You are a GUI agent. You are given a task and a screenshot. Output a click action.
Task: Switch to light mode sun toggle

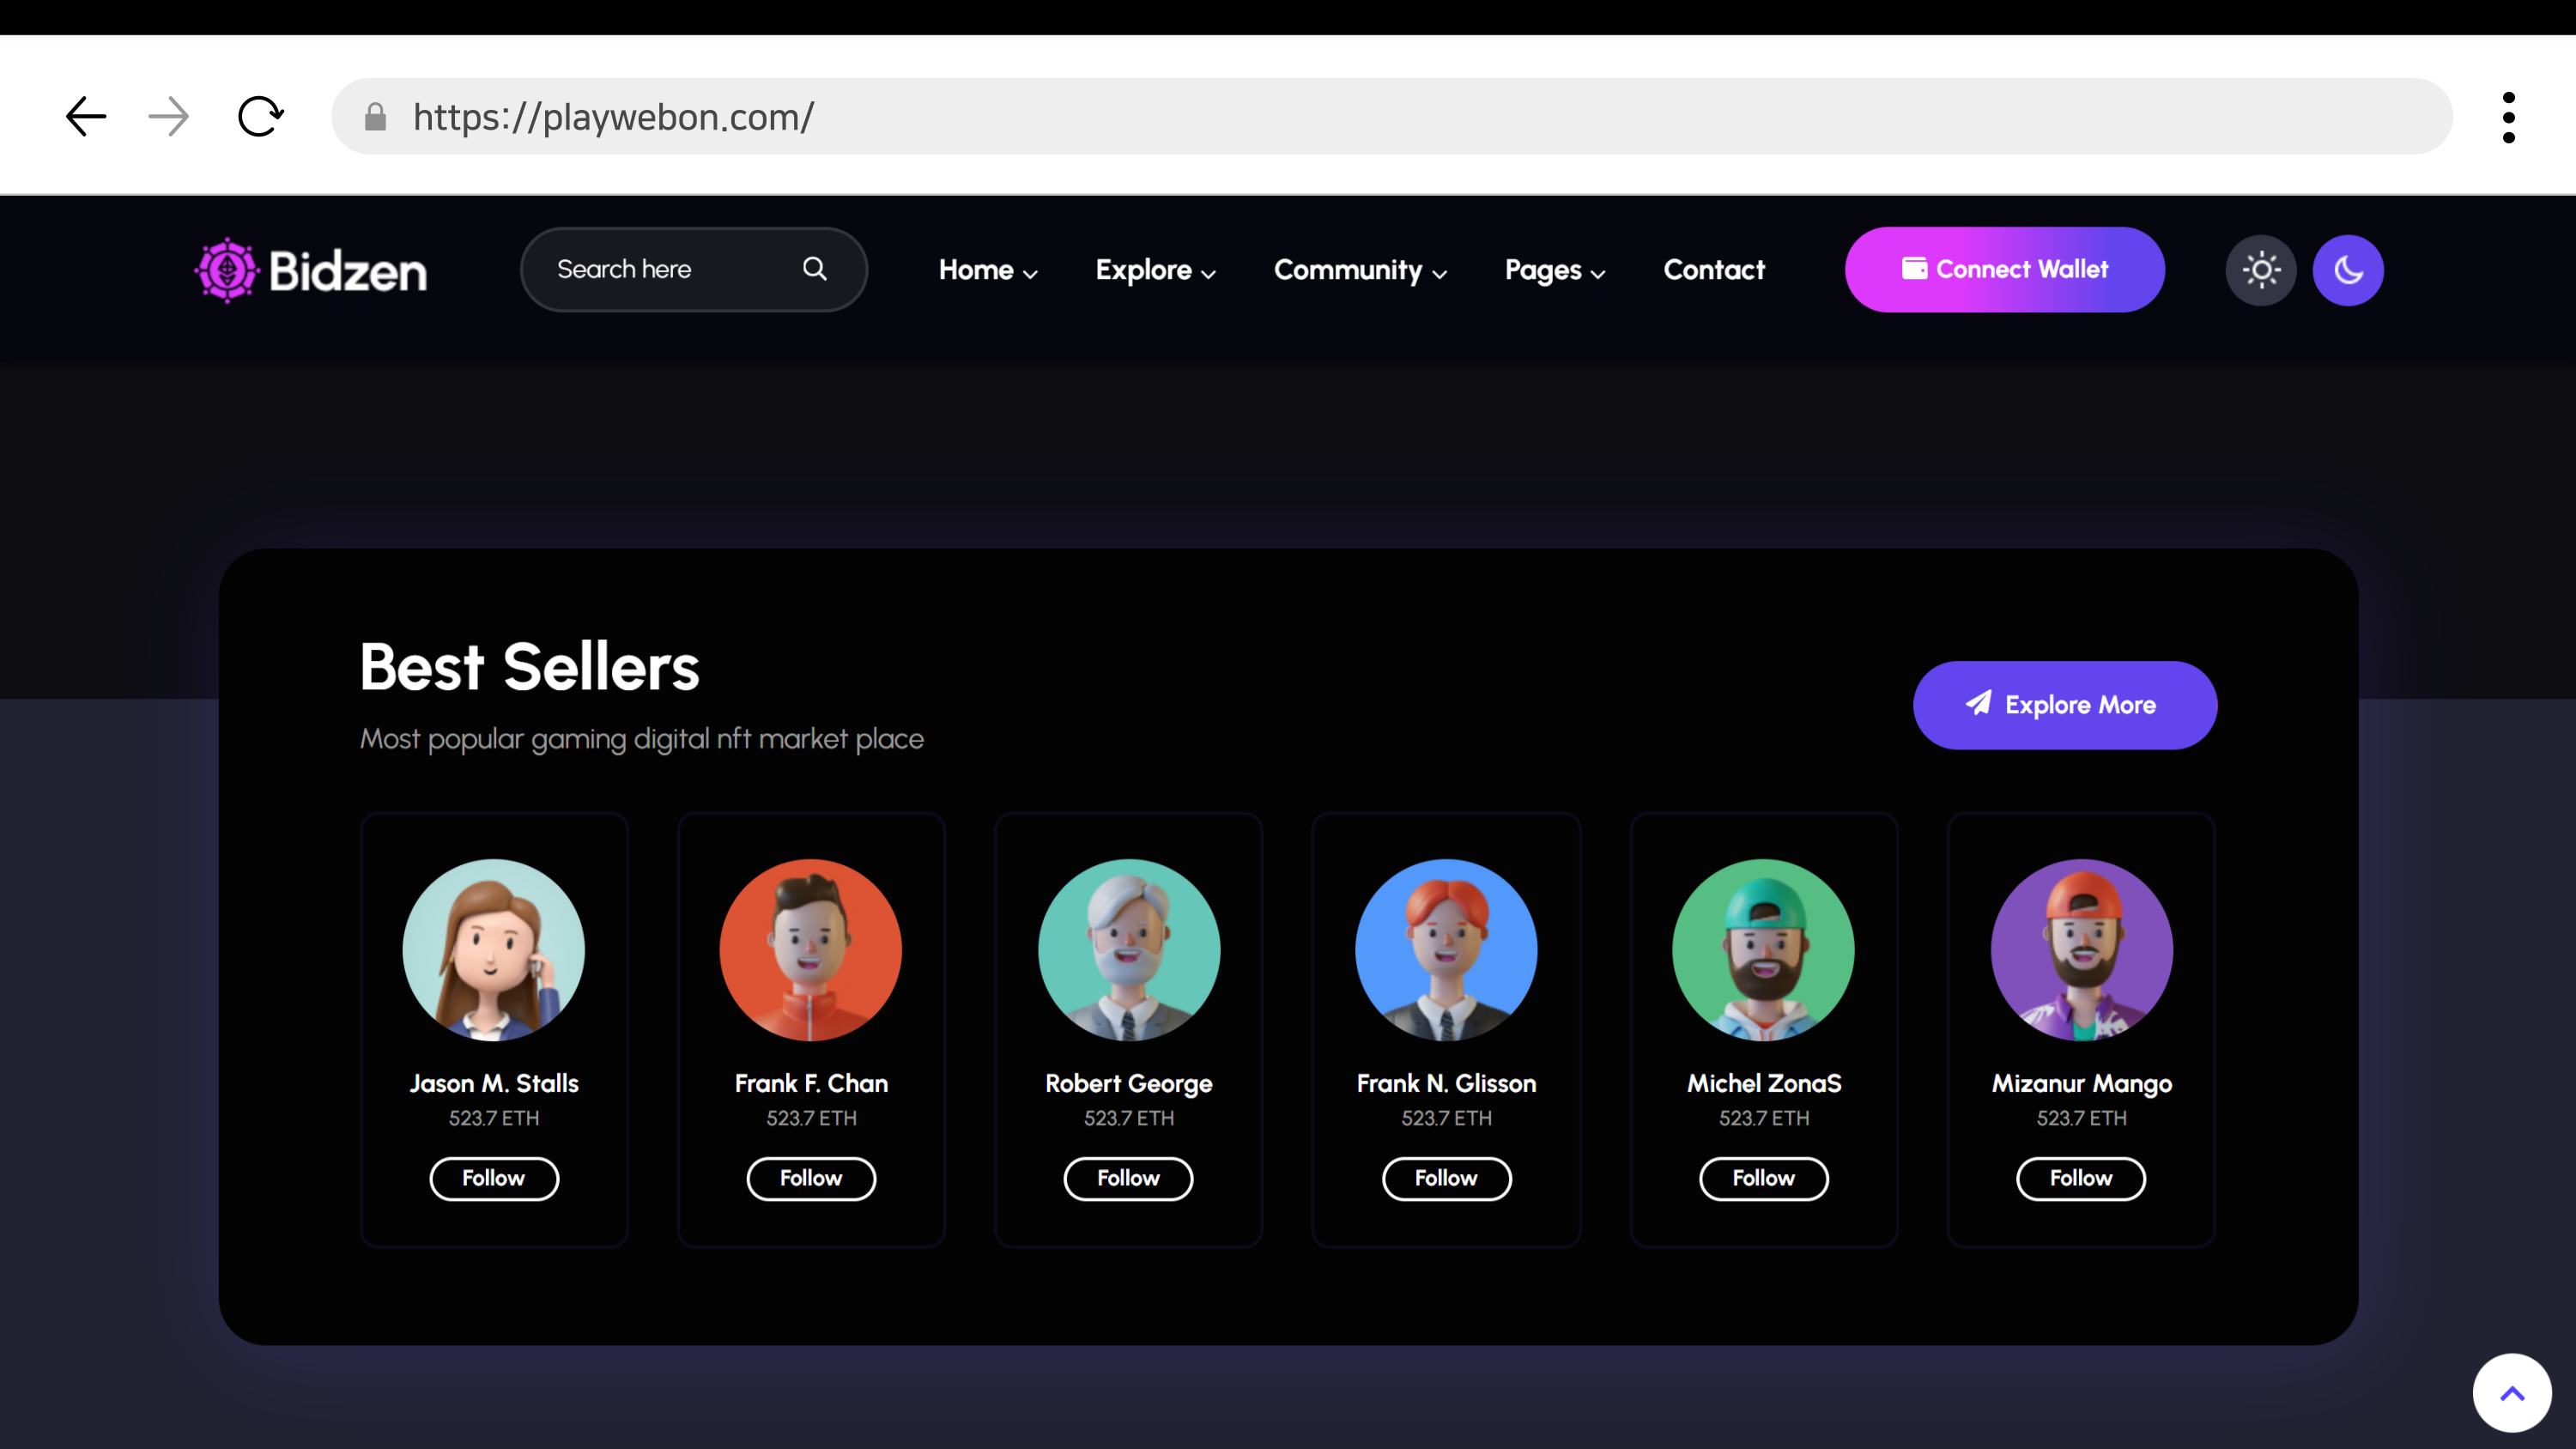2260,270
